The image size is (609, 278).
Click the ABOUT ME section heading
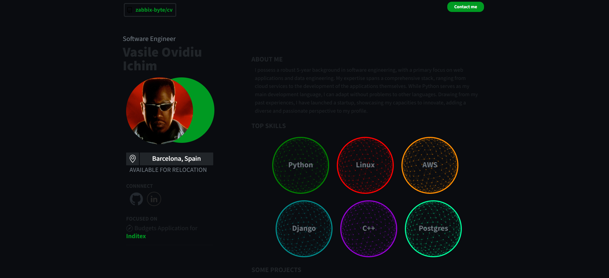point(267,59)
